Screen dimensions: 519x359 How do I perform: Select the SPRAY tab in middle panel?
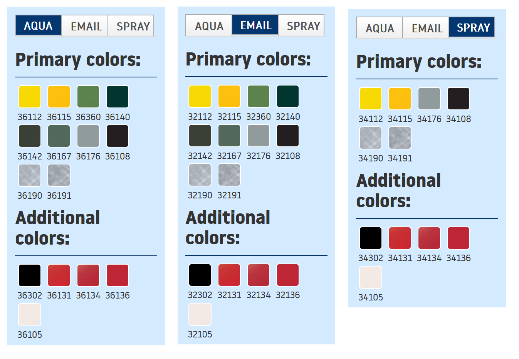pyautogui.click(x=303, y=26)
